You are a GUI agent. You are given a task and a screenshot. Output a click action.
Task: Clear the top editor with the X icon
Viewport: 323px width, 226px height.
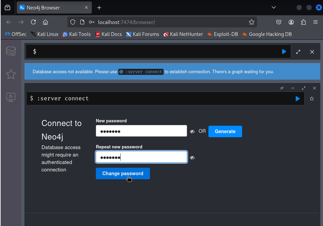(312, 52)
